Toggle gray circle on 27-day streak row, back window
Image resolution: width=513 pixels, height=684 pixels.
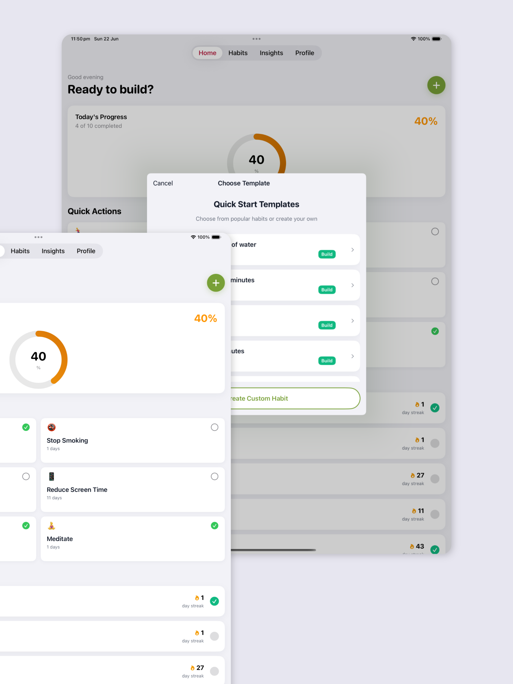(435, 479)
